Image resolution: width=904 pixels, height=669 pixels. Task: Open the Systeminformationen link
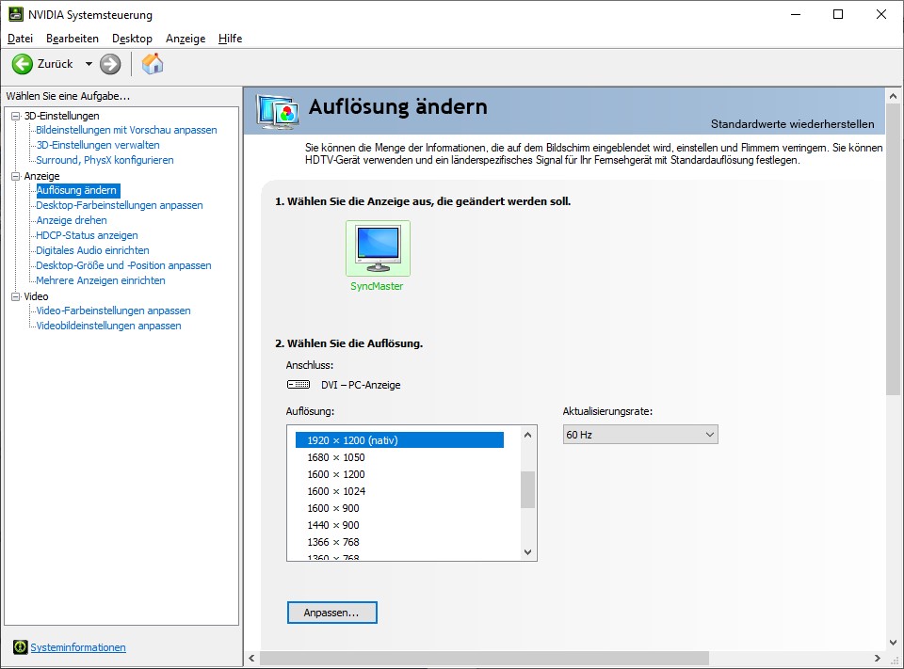[x=78, y=647]
